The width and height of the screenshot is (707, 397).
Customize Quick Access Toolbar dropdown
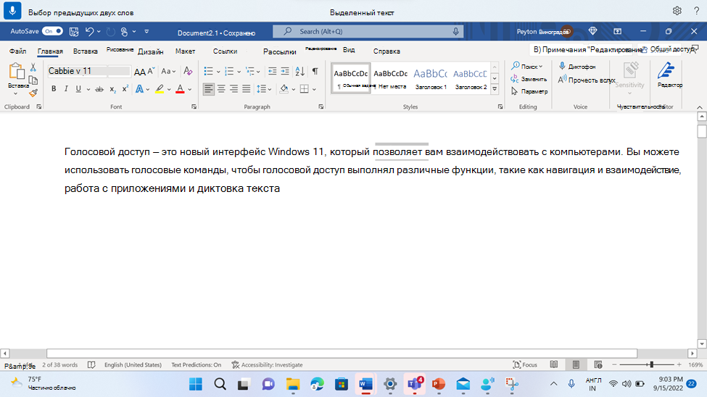pos(146,32)
